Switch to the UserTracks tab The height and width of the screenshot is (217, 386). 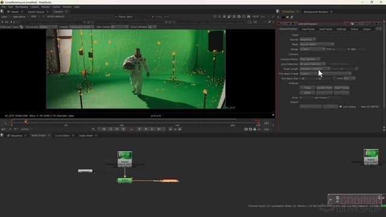pos(308,29)
